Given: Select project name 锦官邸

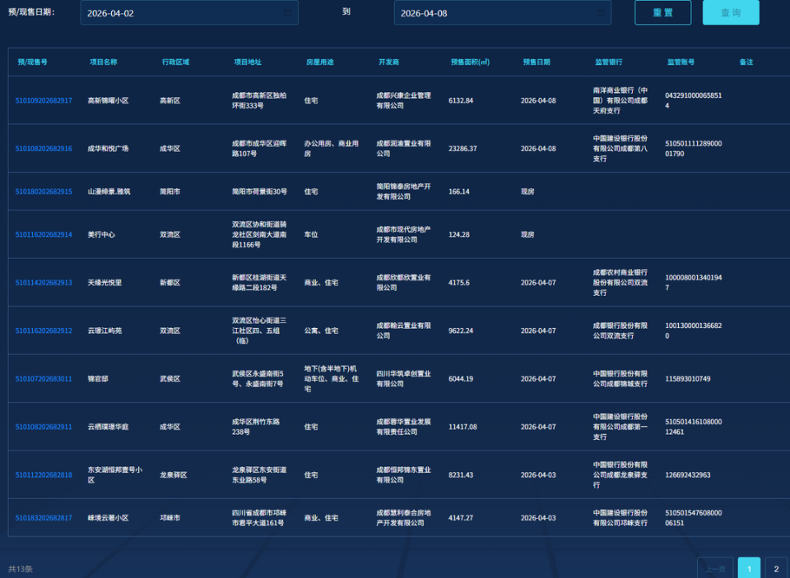Looking at the screenshot, I should 98,379.
